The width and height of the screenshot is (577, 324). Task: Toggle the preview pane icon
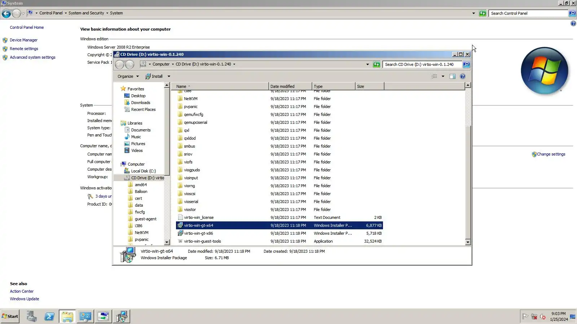[x=453, y=76]
